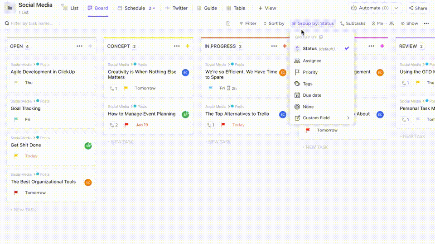
Task: Expand the Custom Field submenu
Action: click(322, 118)
